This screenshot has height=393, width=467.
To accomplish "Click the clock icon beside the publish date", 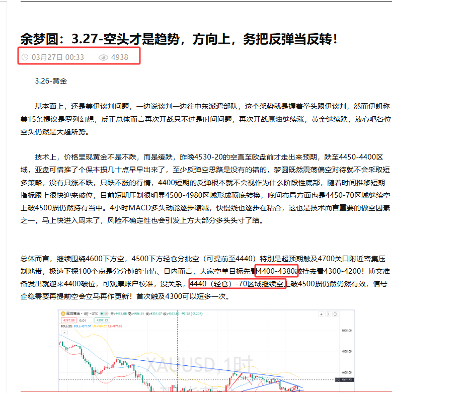I will tap(25, 57).
